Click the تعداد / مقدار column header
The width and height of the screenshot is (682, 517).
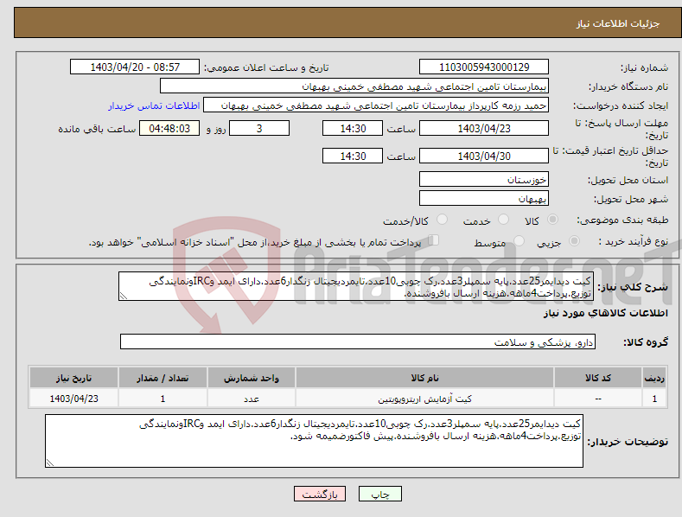(x=163, y=378)
